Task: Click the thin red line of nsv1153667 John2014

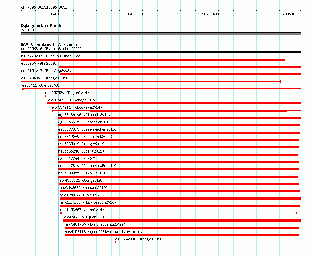Action: pos(179,213)
